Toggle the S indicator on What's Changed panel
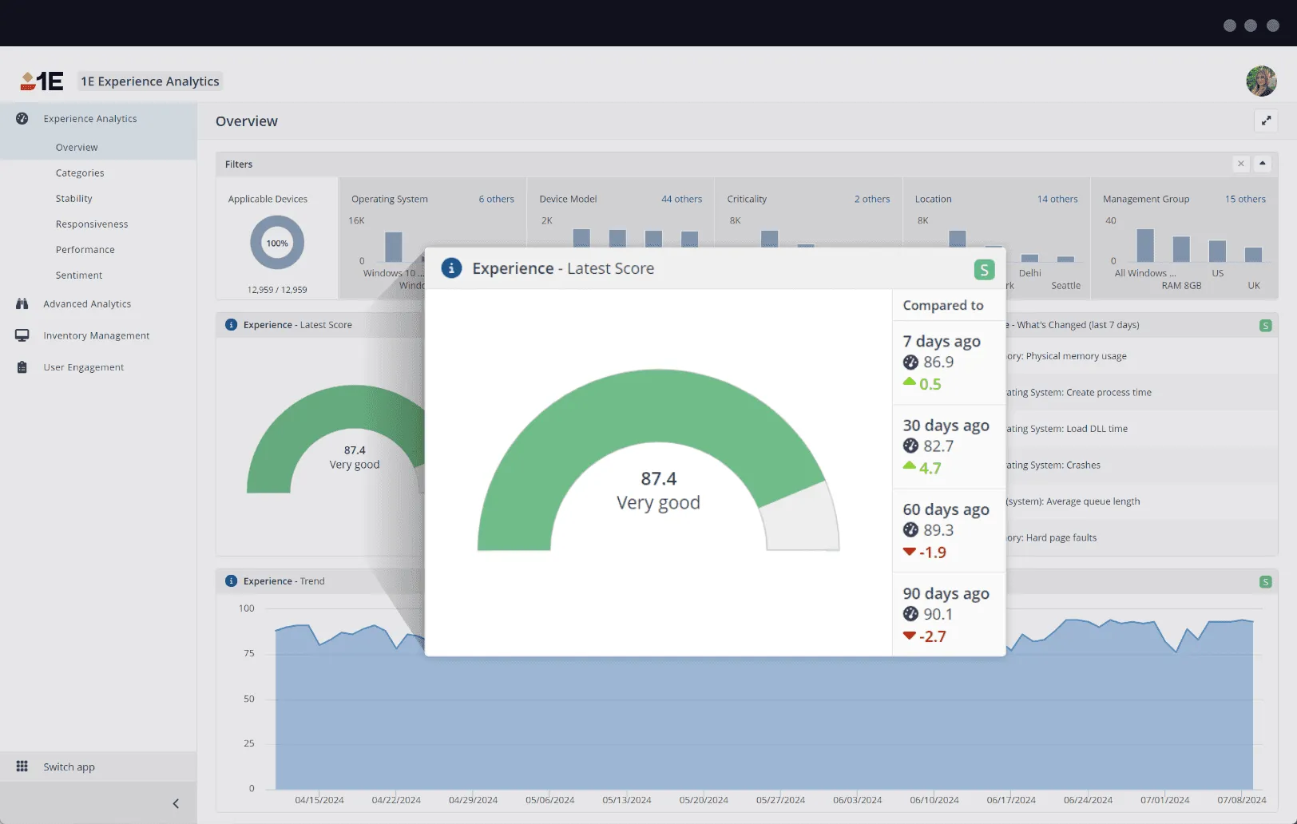 tap(1265, 325)
